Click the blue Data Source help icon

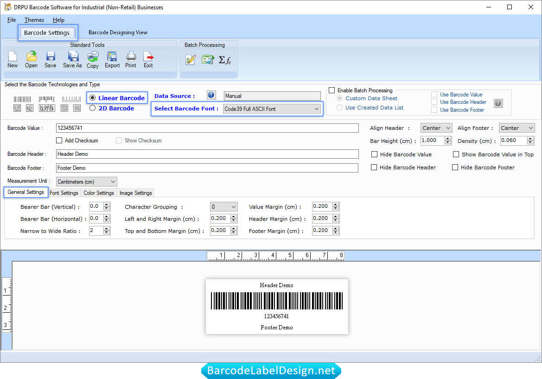[x=211, y=95]
